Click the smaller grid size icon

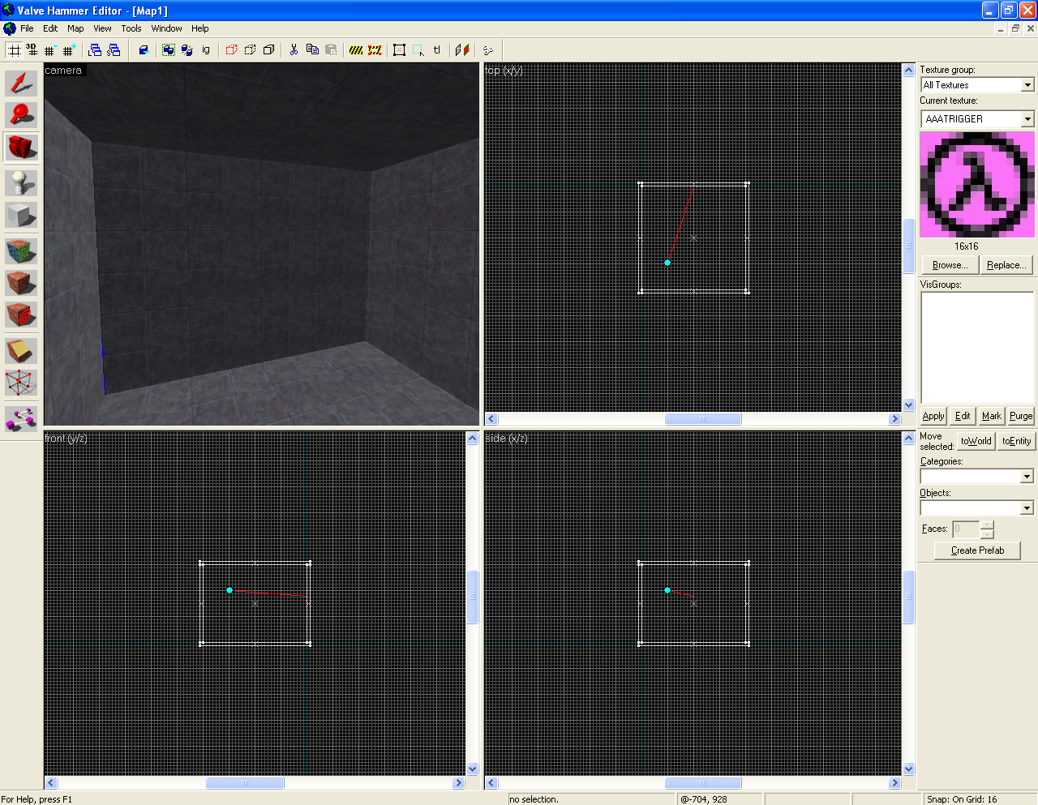click(x=50, y=50)
